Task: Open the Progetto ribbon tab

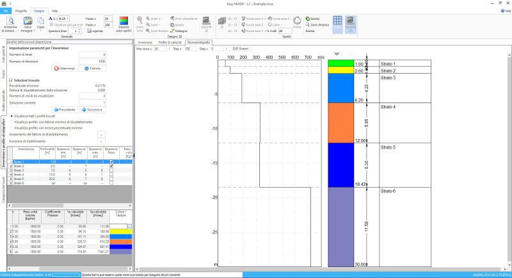Action: pyautogui.click(x=21, y=11)
